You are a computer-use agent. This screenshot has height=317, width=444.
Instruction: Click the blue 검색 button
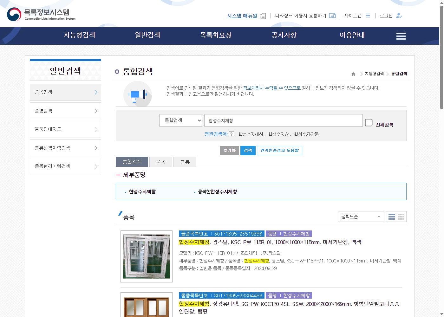[x=248, y=151]
